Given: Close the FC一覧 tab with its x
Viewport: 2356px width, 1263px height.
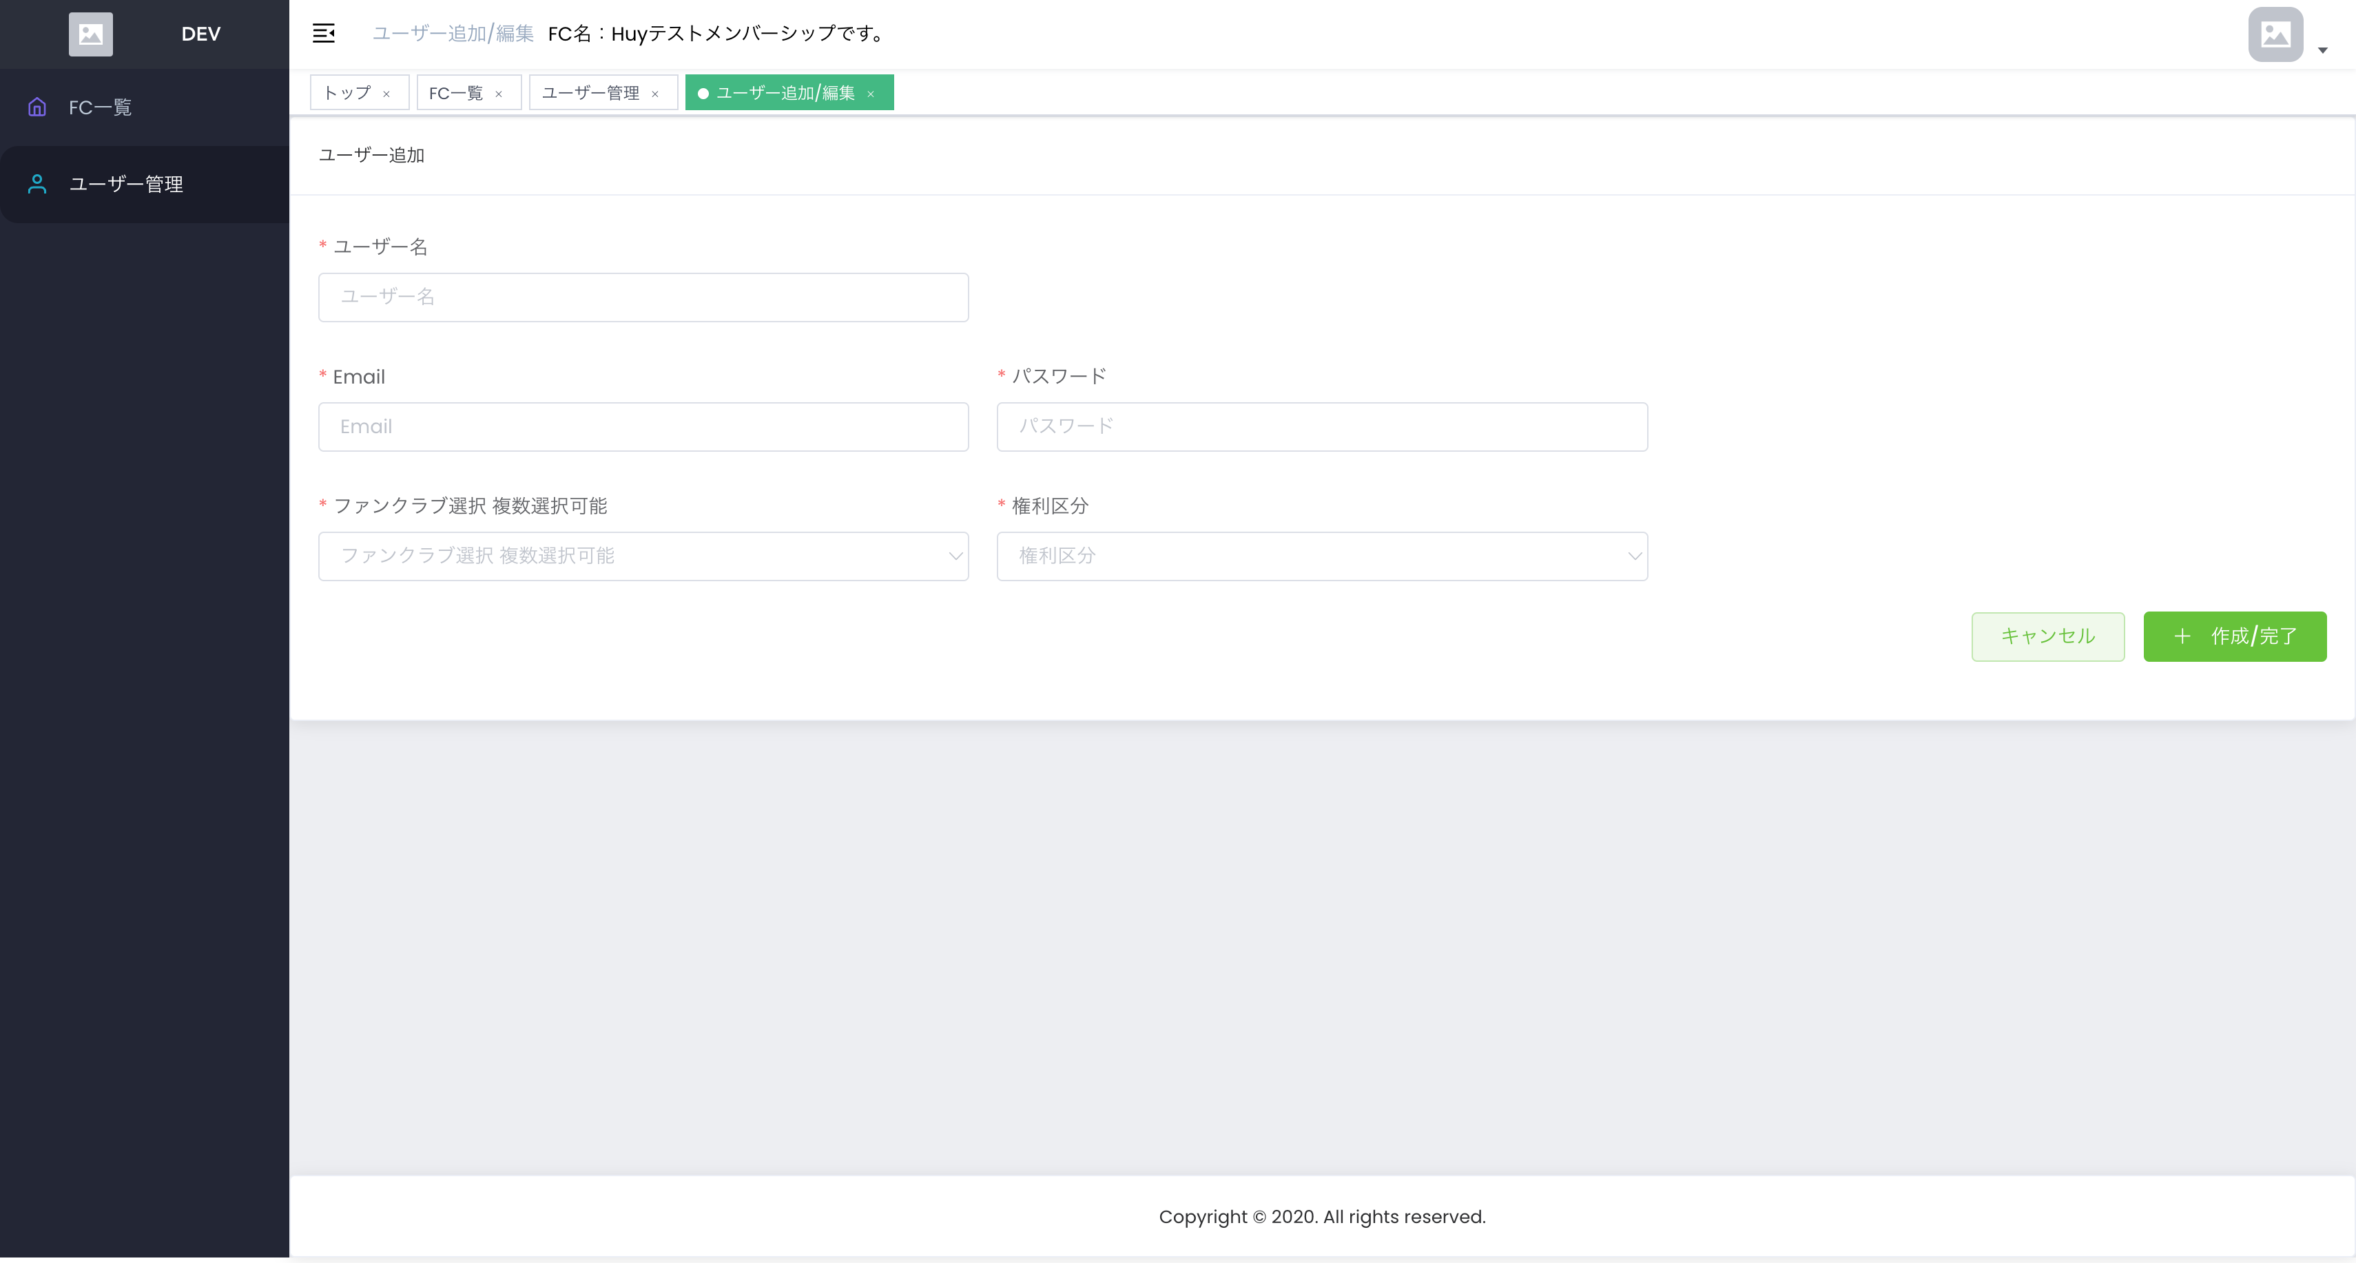Looking at the screenshot, I should tap(499, 93).
